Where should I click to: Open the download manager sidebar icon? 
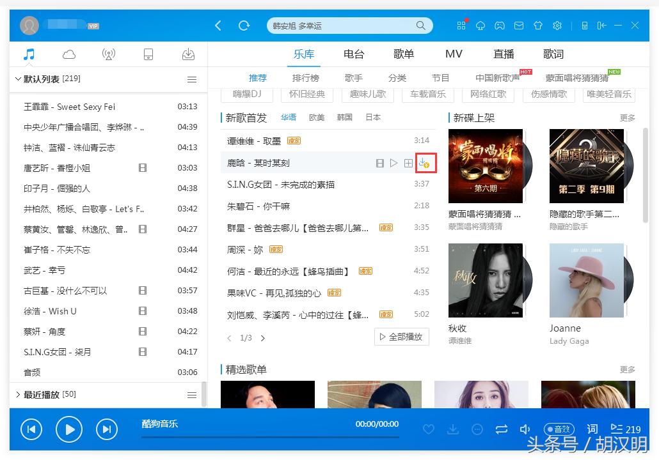point(188,54)
